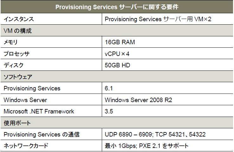Click the ソフトウェア section heading

click(18, 77)
